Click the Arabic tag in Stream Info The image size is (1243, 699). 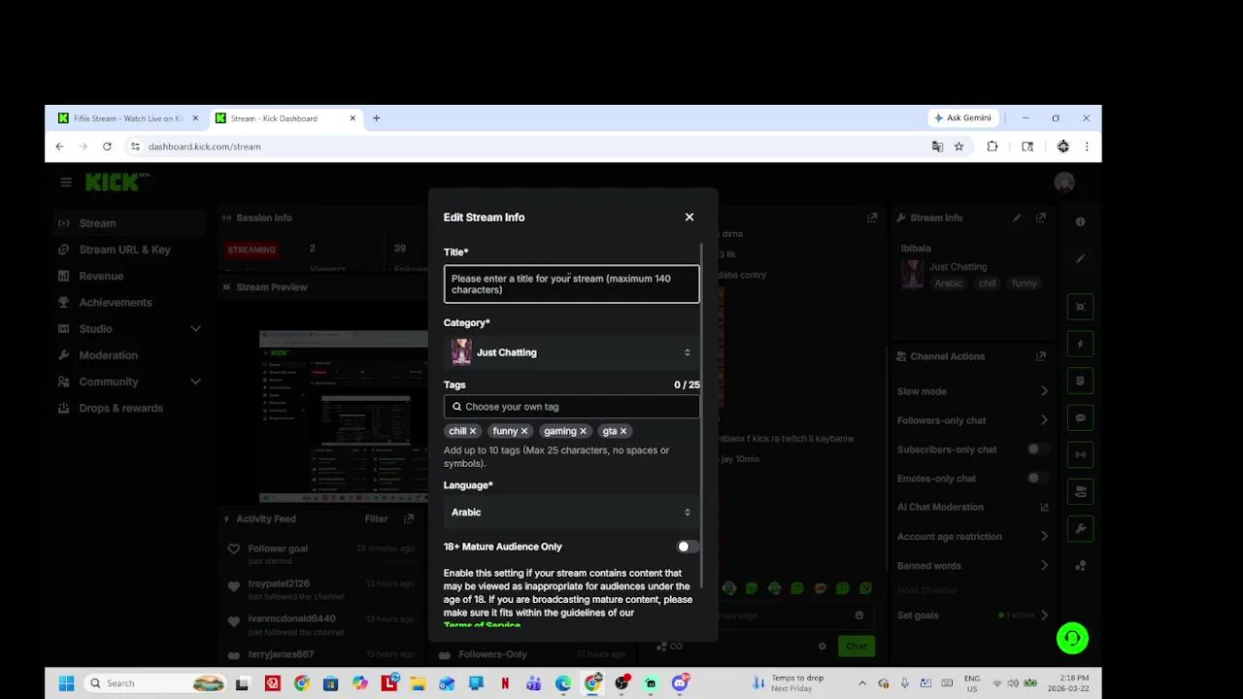coord(949,283)
